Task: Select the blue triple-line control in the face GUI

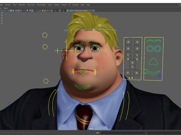Action: (x=160, y=76)
